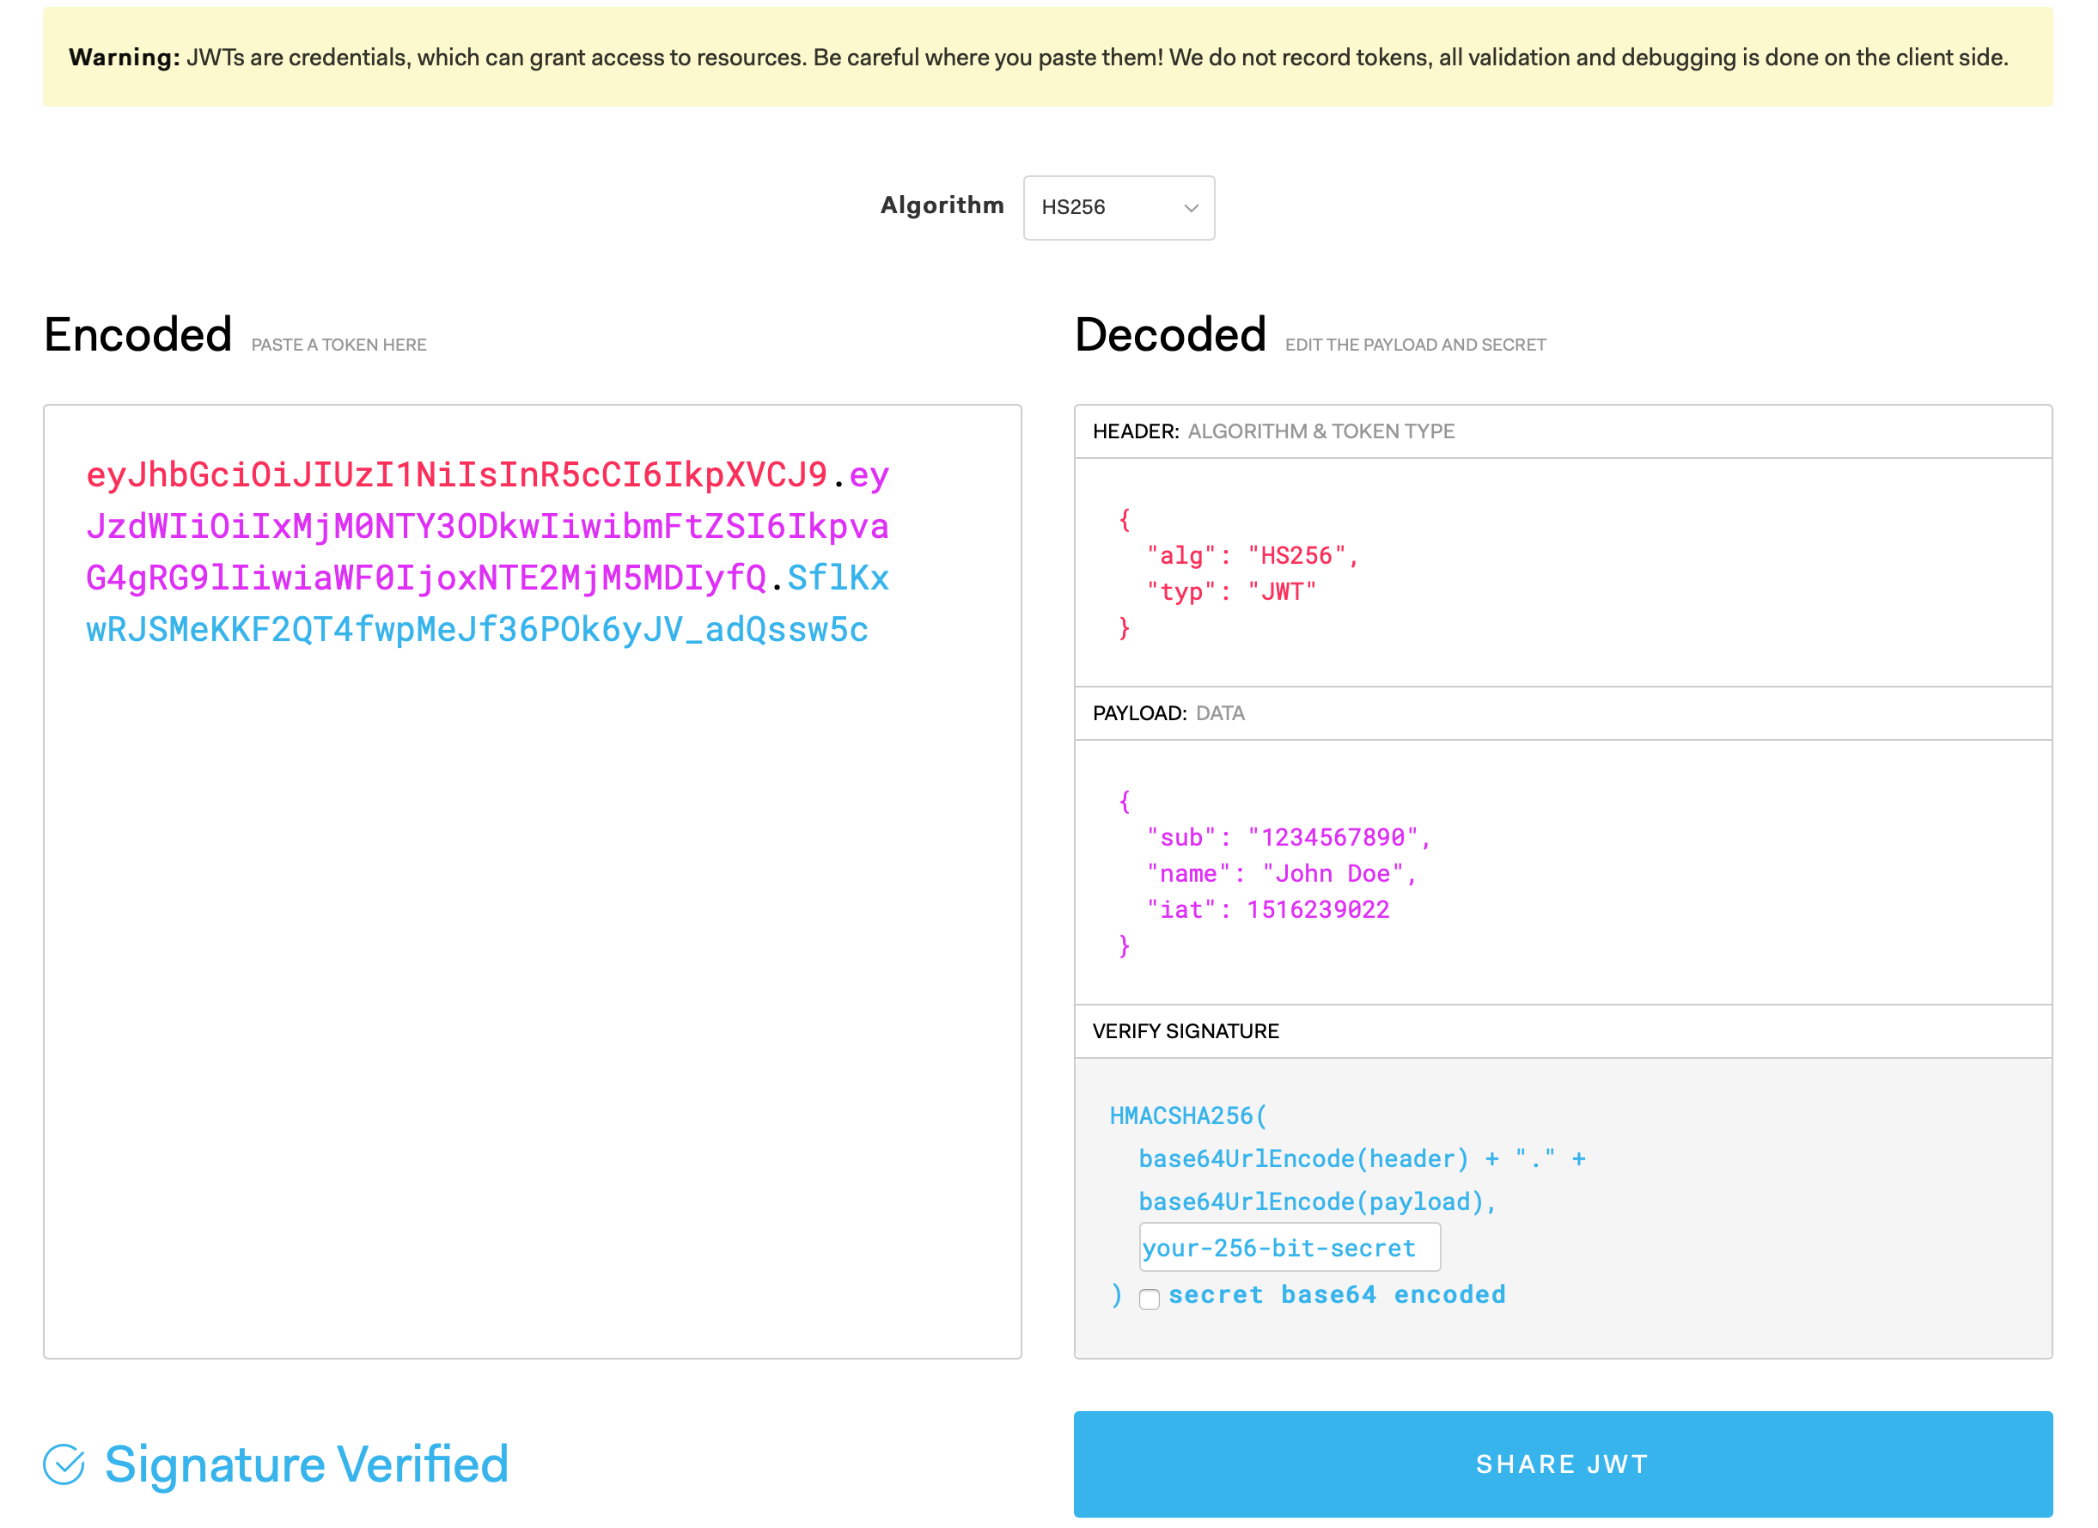Viewport: 2098px width, 1528px height.
Task: Click the PAYLOAD: DATA section label
Action: pos(1168,712)
